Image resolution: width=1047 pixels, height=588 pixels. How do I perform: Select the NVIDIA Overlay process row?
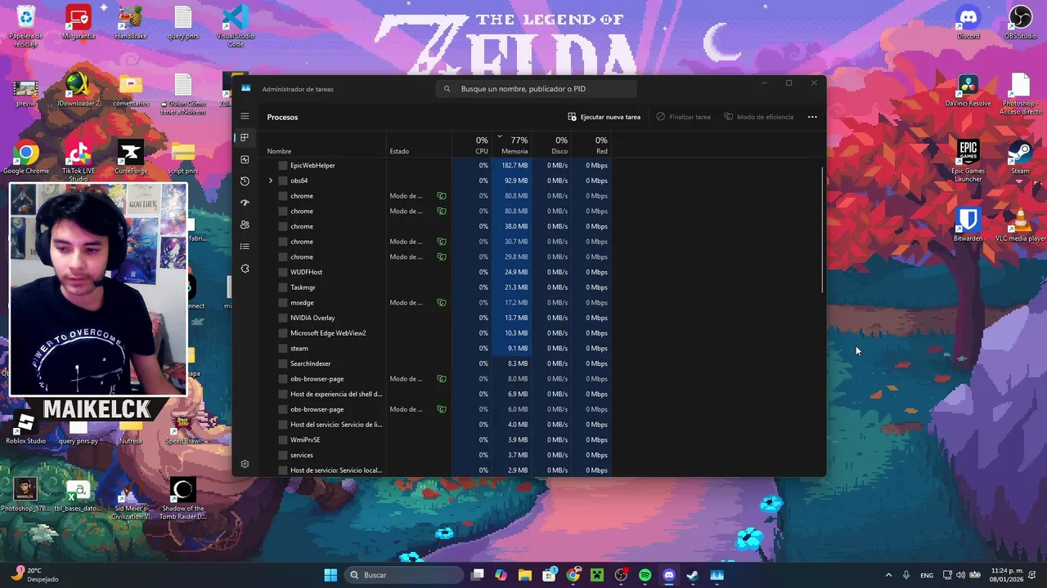click(437, 318)
